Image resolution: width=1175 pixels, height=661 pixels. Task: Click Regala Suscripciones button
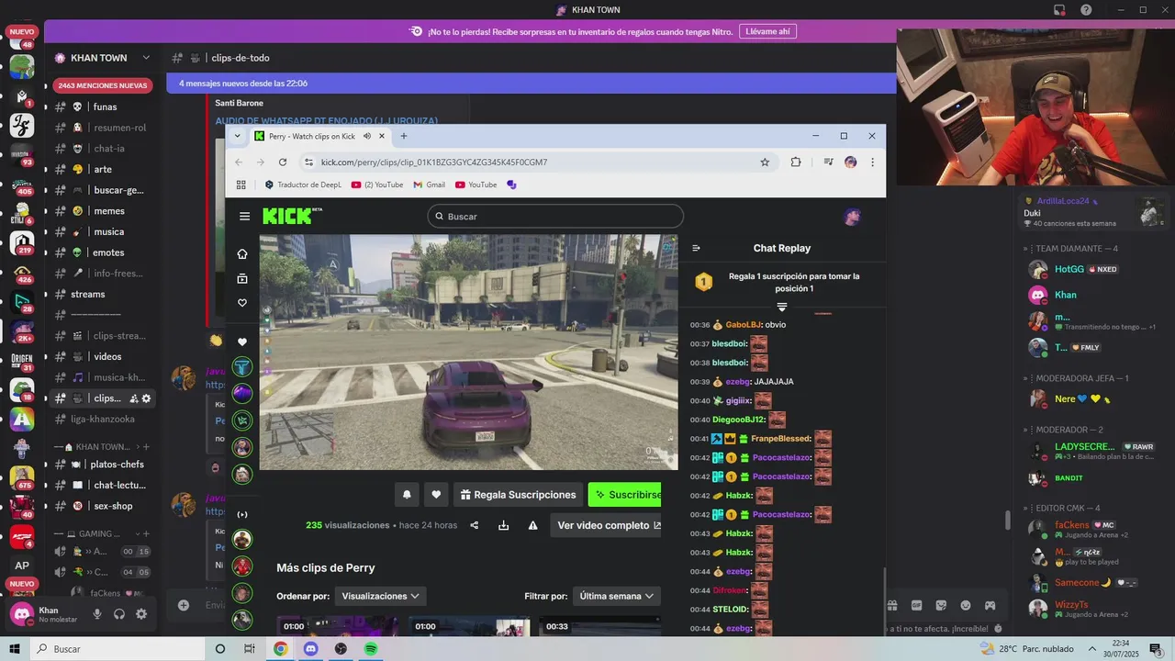coord(519,495)
